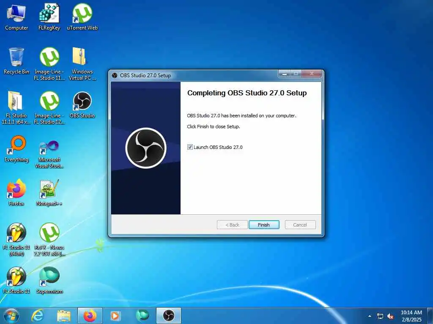Select the Everything search shortcut
433x324 pixels.
pyautogui.click(x=16, y=149)
